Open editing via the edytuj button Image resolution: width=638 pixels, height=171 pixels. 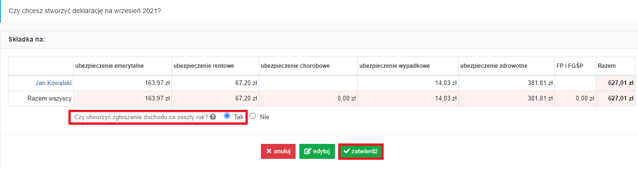coord(317,151)
